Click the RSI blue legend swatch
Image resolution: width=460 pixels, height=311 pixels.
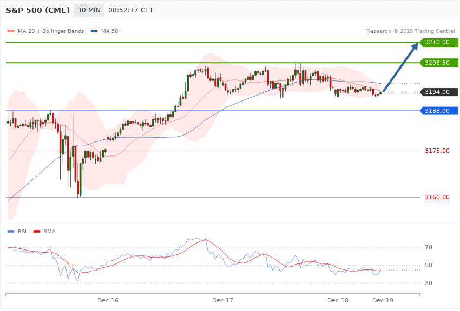pos(11,232)
